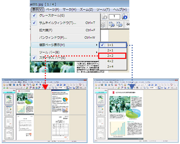180x144 pixels.
Task: Select page 1 thumbnail in 2×2 window
Action: coord(9,100)
